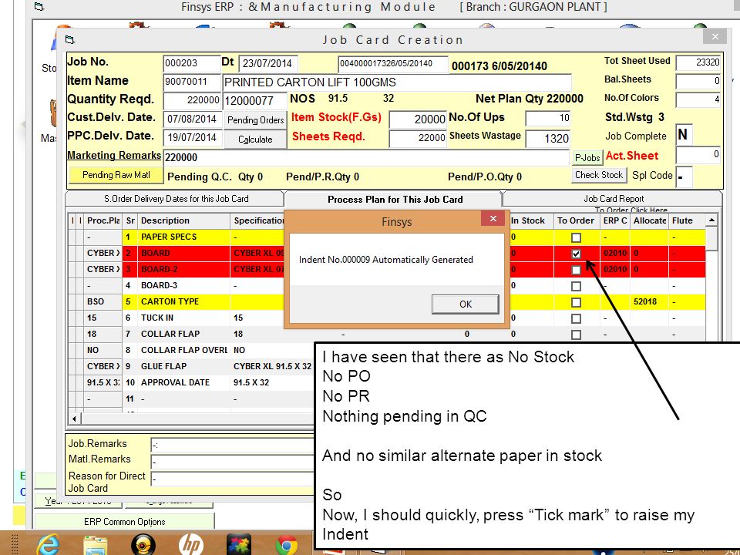The width and height of the screenshot is (740, 555).
Task: Click the Sheets Wastage field
Action: click(x=547, y=138)
